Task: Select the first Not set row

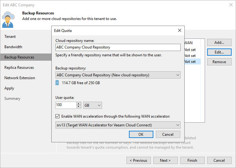Action: 192,50
